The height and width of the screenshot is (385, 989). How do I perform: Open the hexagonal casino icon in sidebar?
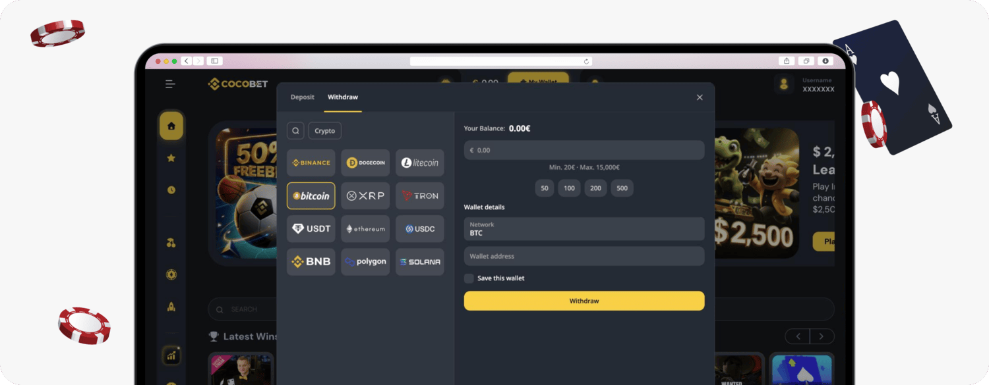[171, 274]
